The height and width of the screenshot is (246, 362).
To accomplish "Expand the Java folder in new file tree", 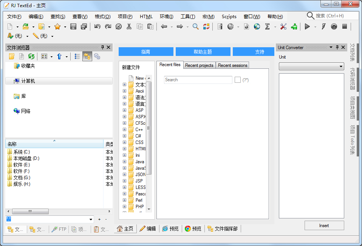I will 124,161.
